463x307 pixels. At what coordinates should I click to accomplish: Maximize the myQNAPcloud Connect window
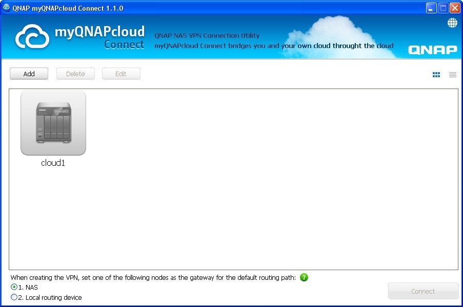[443, 8]
